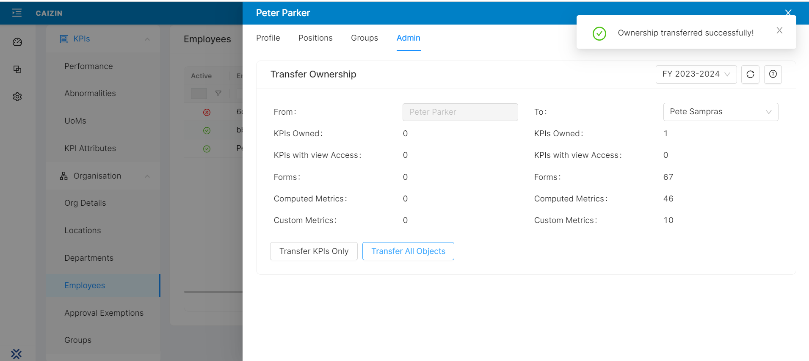Image resolution: width=809 pixels, height=361 pixels.
Task: Open the FY 2023-2024 fiscal year dropdown
Action: (x=696, y=74)
